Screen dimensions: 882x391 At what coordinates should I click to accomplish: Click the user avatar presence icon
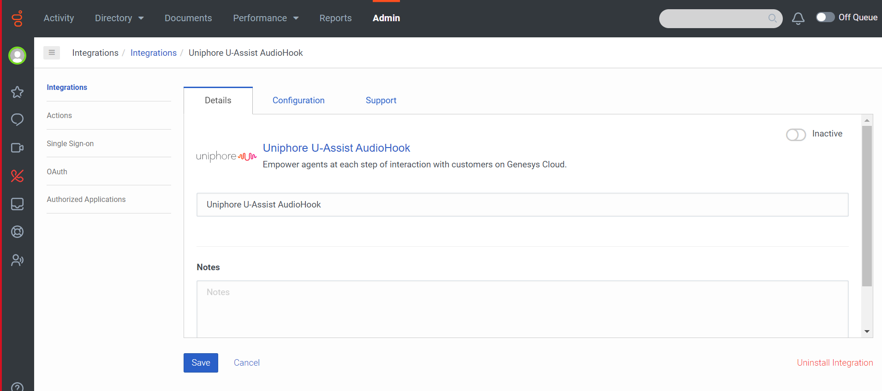click(18, 56)
